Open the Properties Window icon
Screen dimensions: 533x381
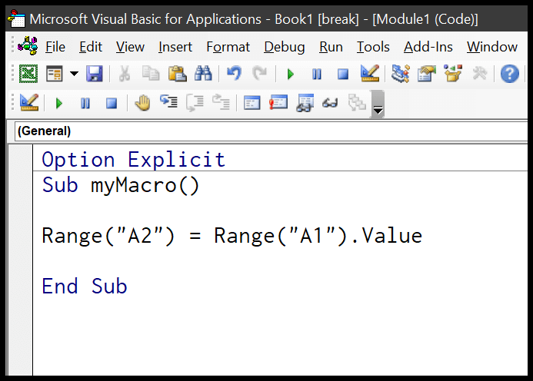pyautogui.click(x=426, y=74)
